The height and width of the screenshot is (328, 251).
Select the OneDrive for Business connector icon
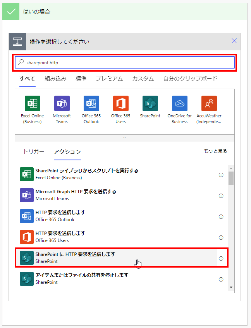tap(180, 103)
